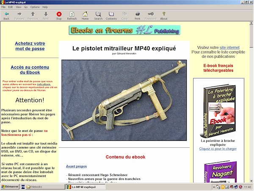Select 'Le MP40 expliqué' taskbar button
Screen dimensions: 254x191
tap(86, 187)
